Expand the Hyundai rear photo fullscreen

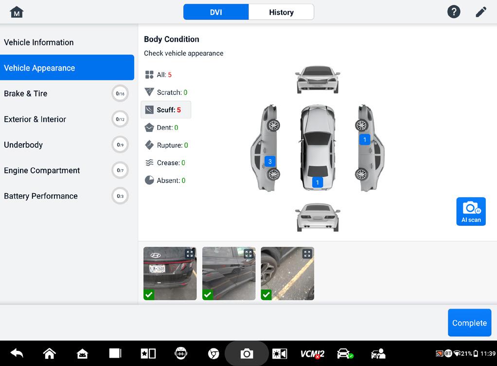pos(190,254)
